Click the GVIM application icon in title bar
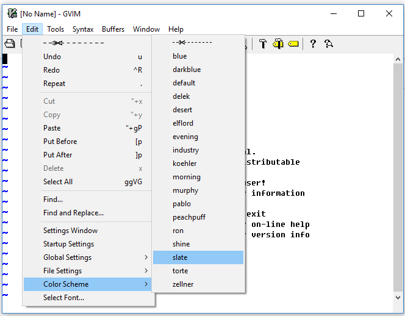 (x=12, y=13)
